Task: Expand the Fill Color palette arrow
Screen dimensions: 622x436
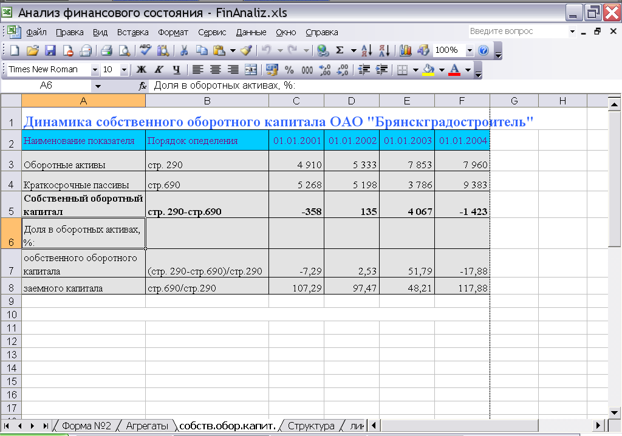Action: pos(442,70)
